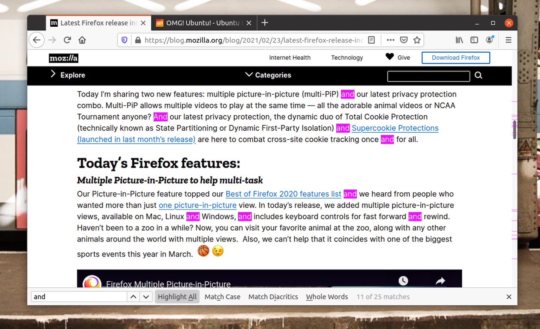Viewport: 540px width, 329px height.
Task: Open Internet Health menu item
Action: pyautogui.click(x=290, y=57)
